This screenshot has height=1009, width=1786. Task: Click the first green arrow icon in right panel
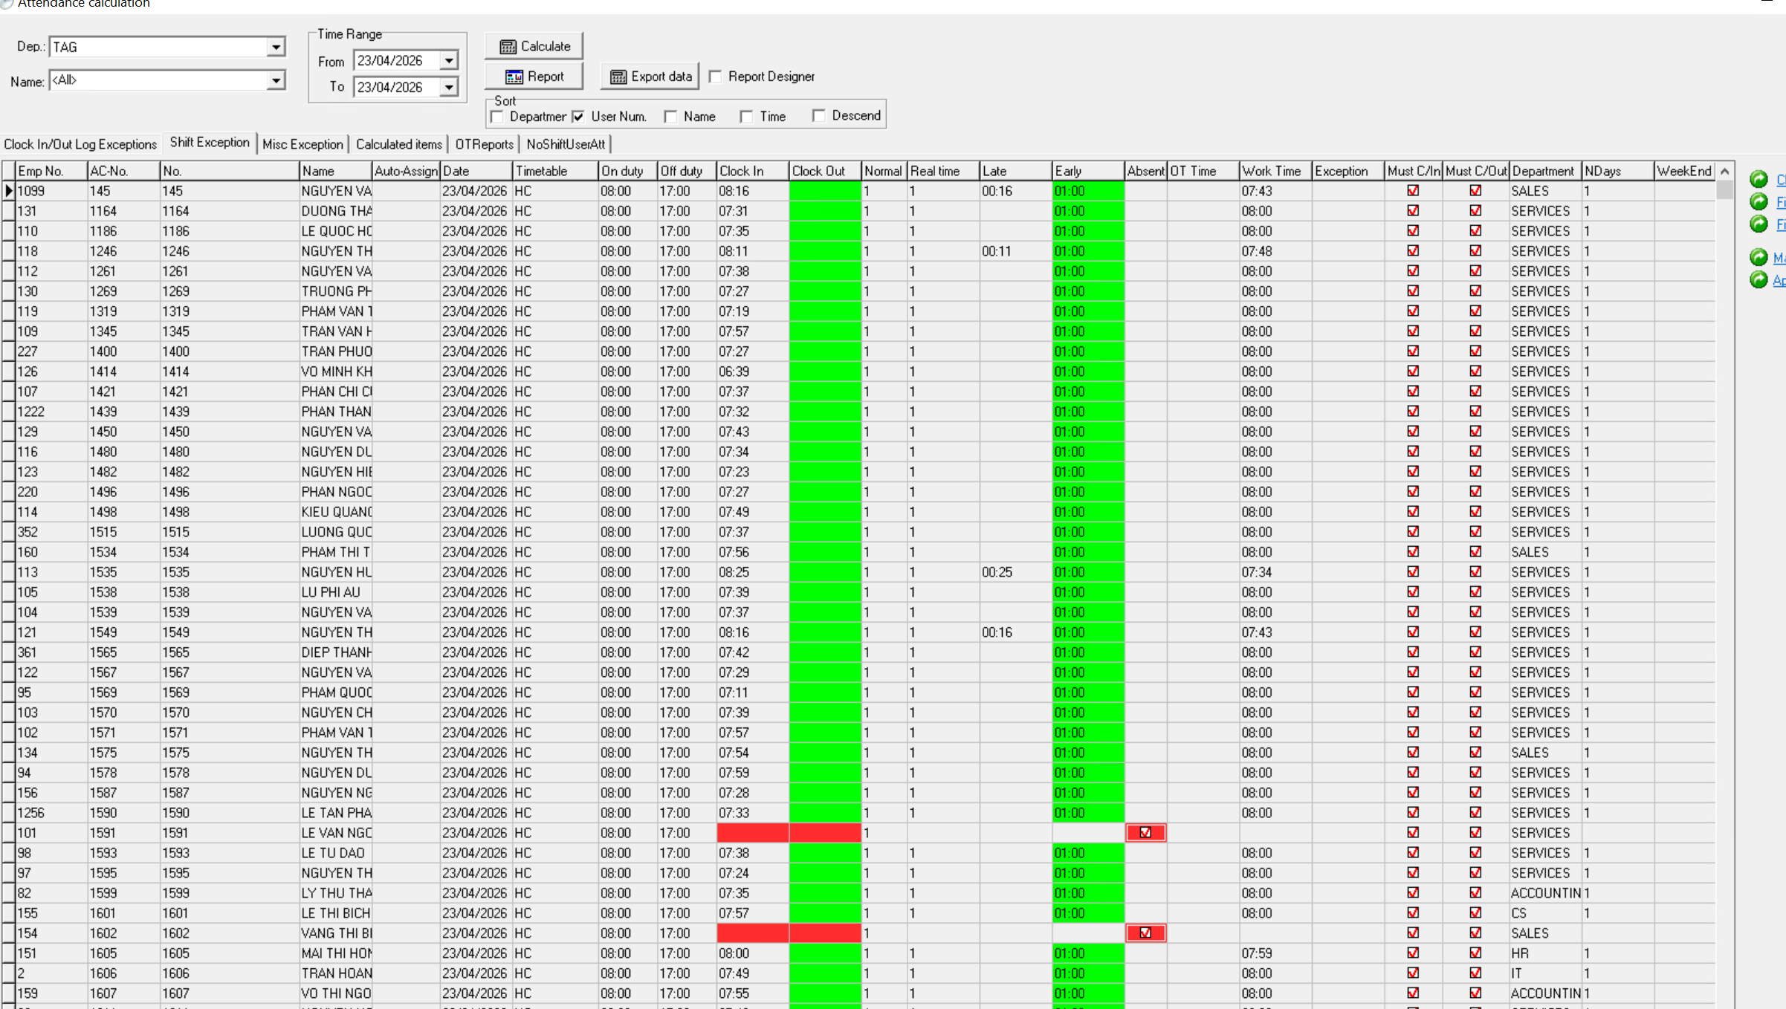tap(1759, 179)
